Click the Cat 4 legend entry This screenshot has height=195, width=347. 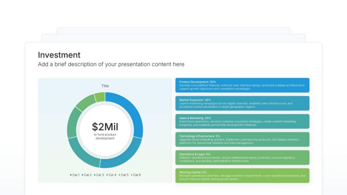(111, 175)
